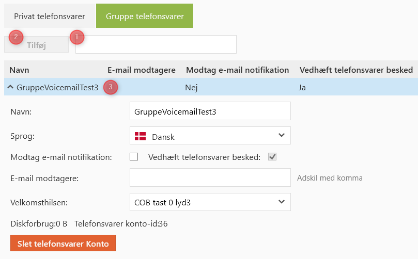Image resolution: width=418 pixels, height=259 pixels.
Task: Click the E-mail modtagere input field
Action: pyautogui.click(x=210, y=177)
